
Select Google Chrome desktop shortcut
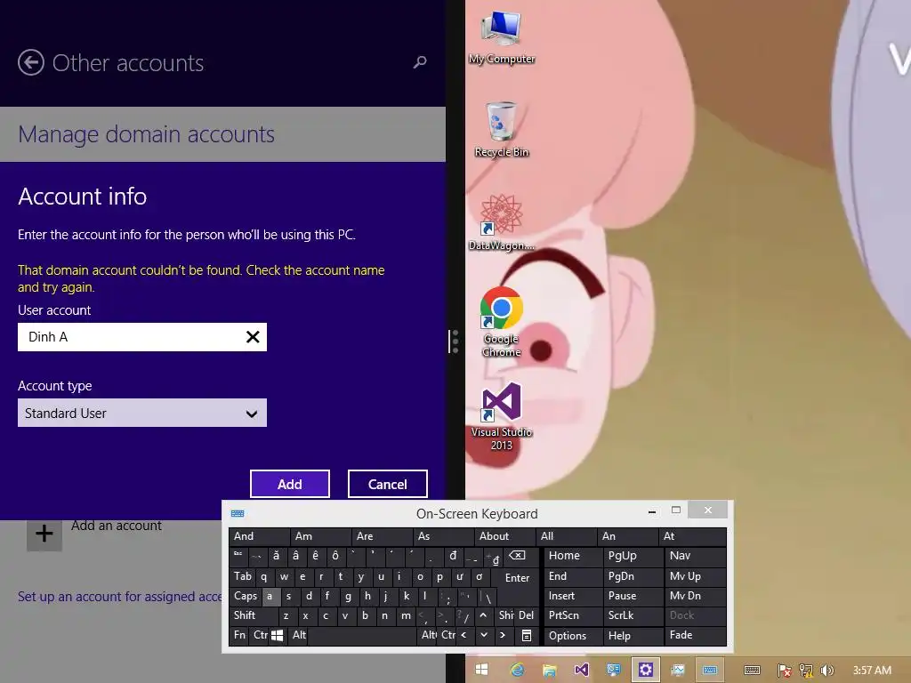502,322
